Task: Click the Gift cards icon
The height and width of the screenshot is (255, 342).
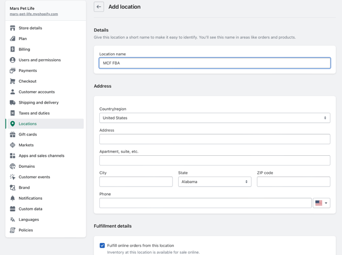Action: click(13, 134)
